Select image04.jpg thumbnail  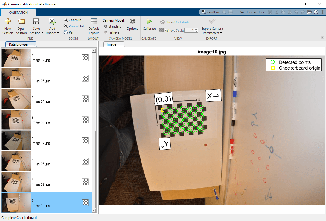pyautogui.click(x=16, y=99)
